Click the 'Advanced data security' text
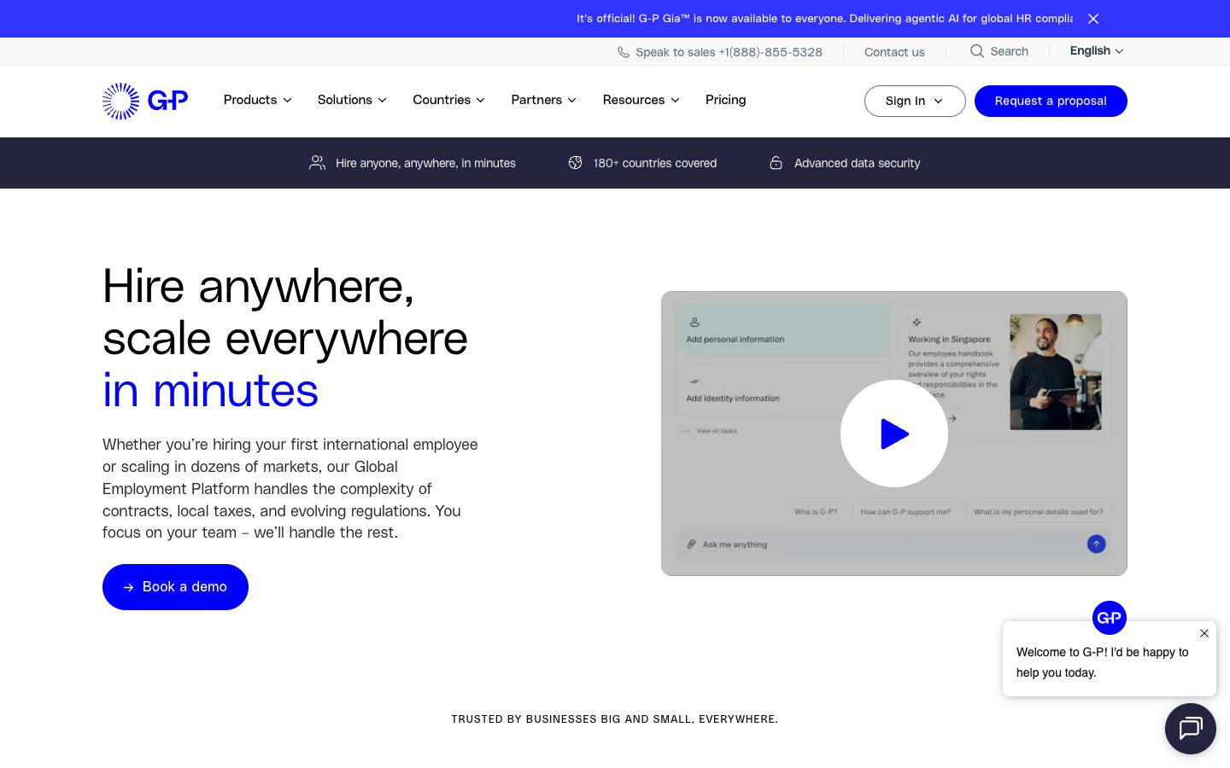 (x=857, y=163)
